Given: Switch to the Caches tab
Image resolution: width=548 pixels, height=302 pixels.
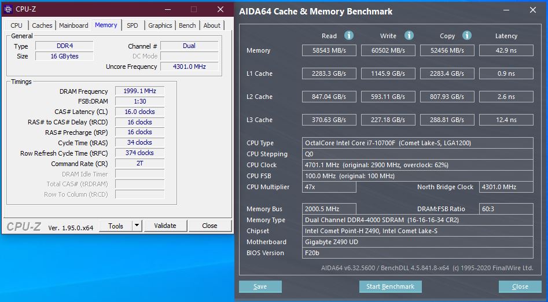Looking at the screenshot, I should point(42,25).
